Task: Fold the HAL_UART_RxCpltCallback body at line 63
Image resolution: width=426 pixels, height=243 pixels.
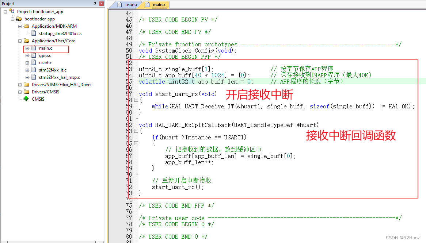Action: tap(136, 131)
